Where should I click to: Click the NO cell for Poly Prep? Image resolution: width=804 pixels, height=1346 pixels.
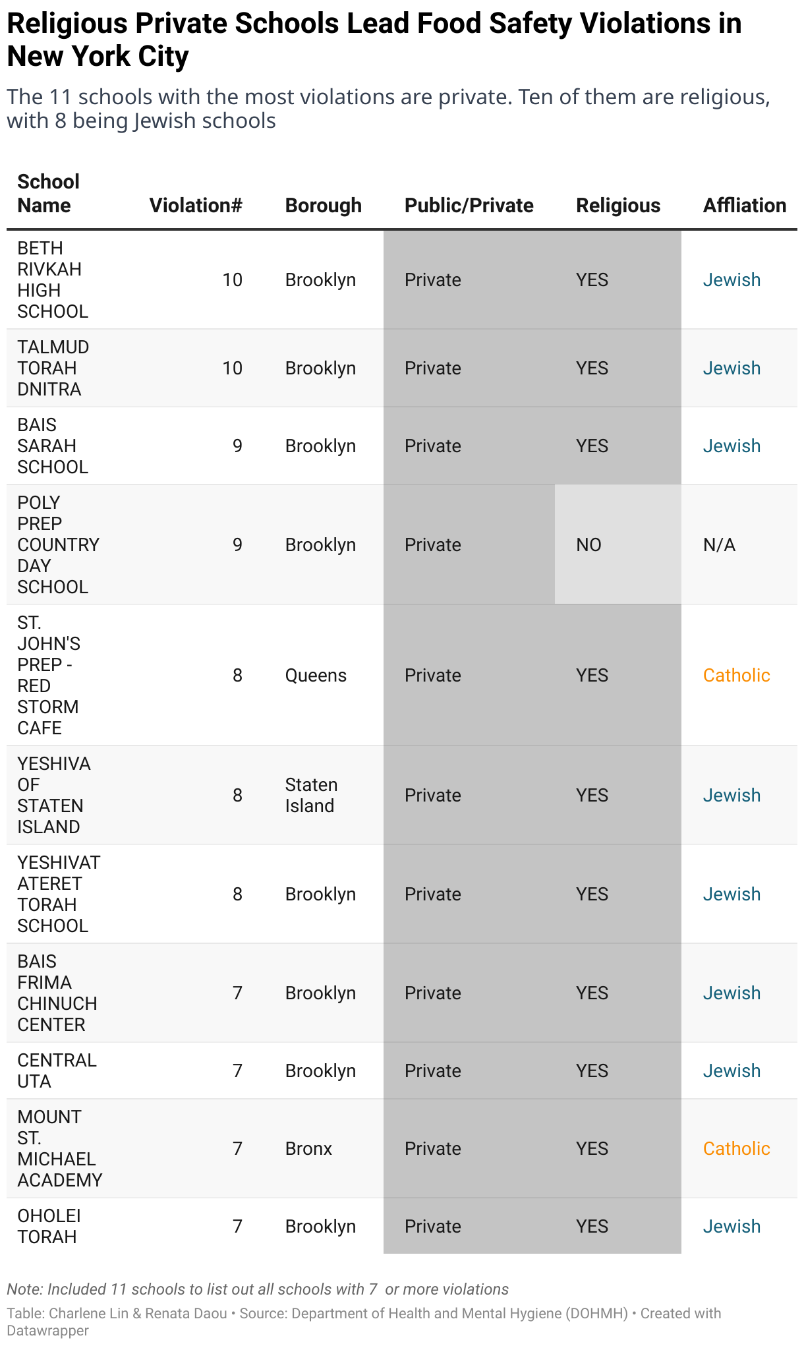click(x=589, y=545)
